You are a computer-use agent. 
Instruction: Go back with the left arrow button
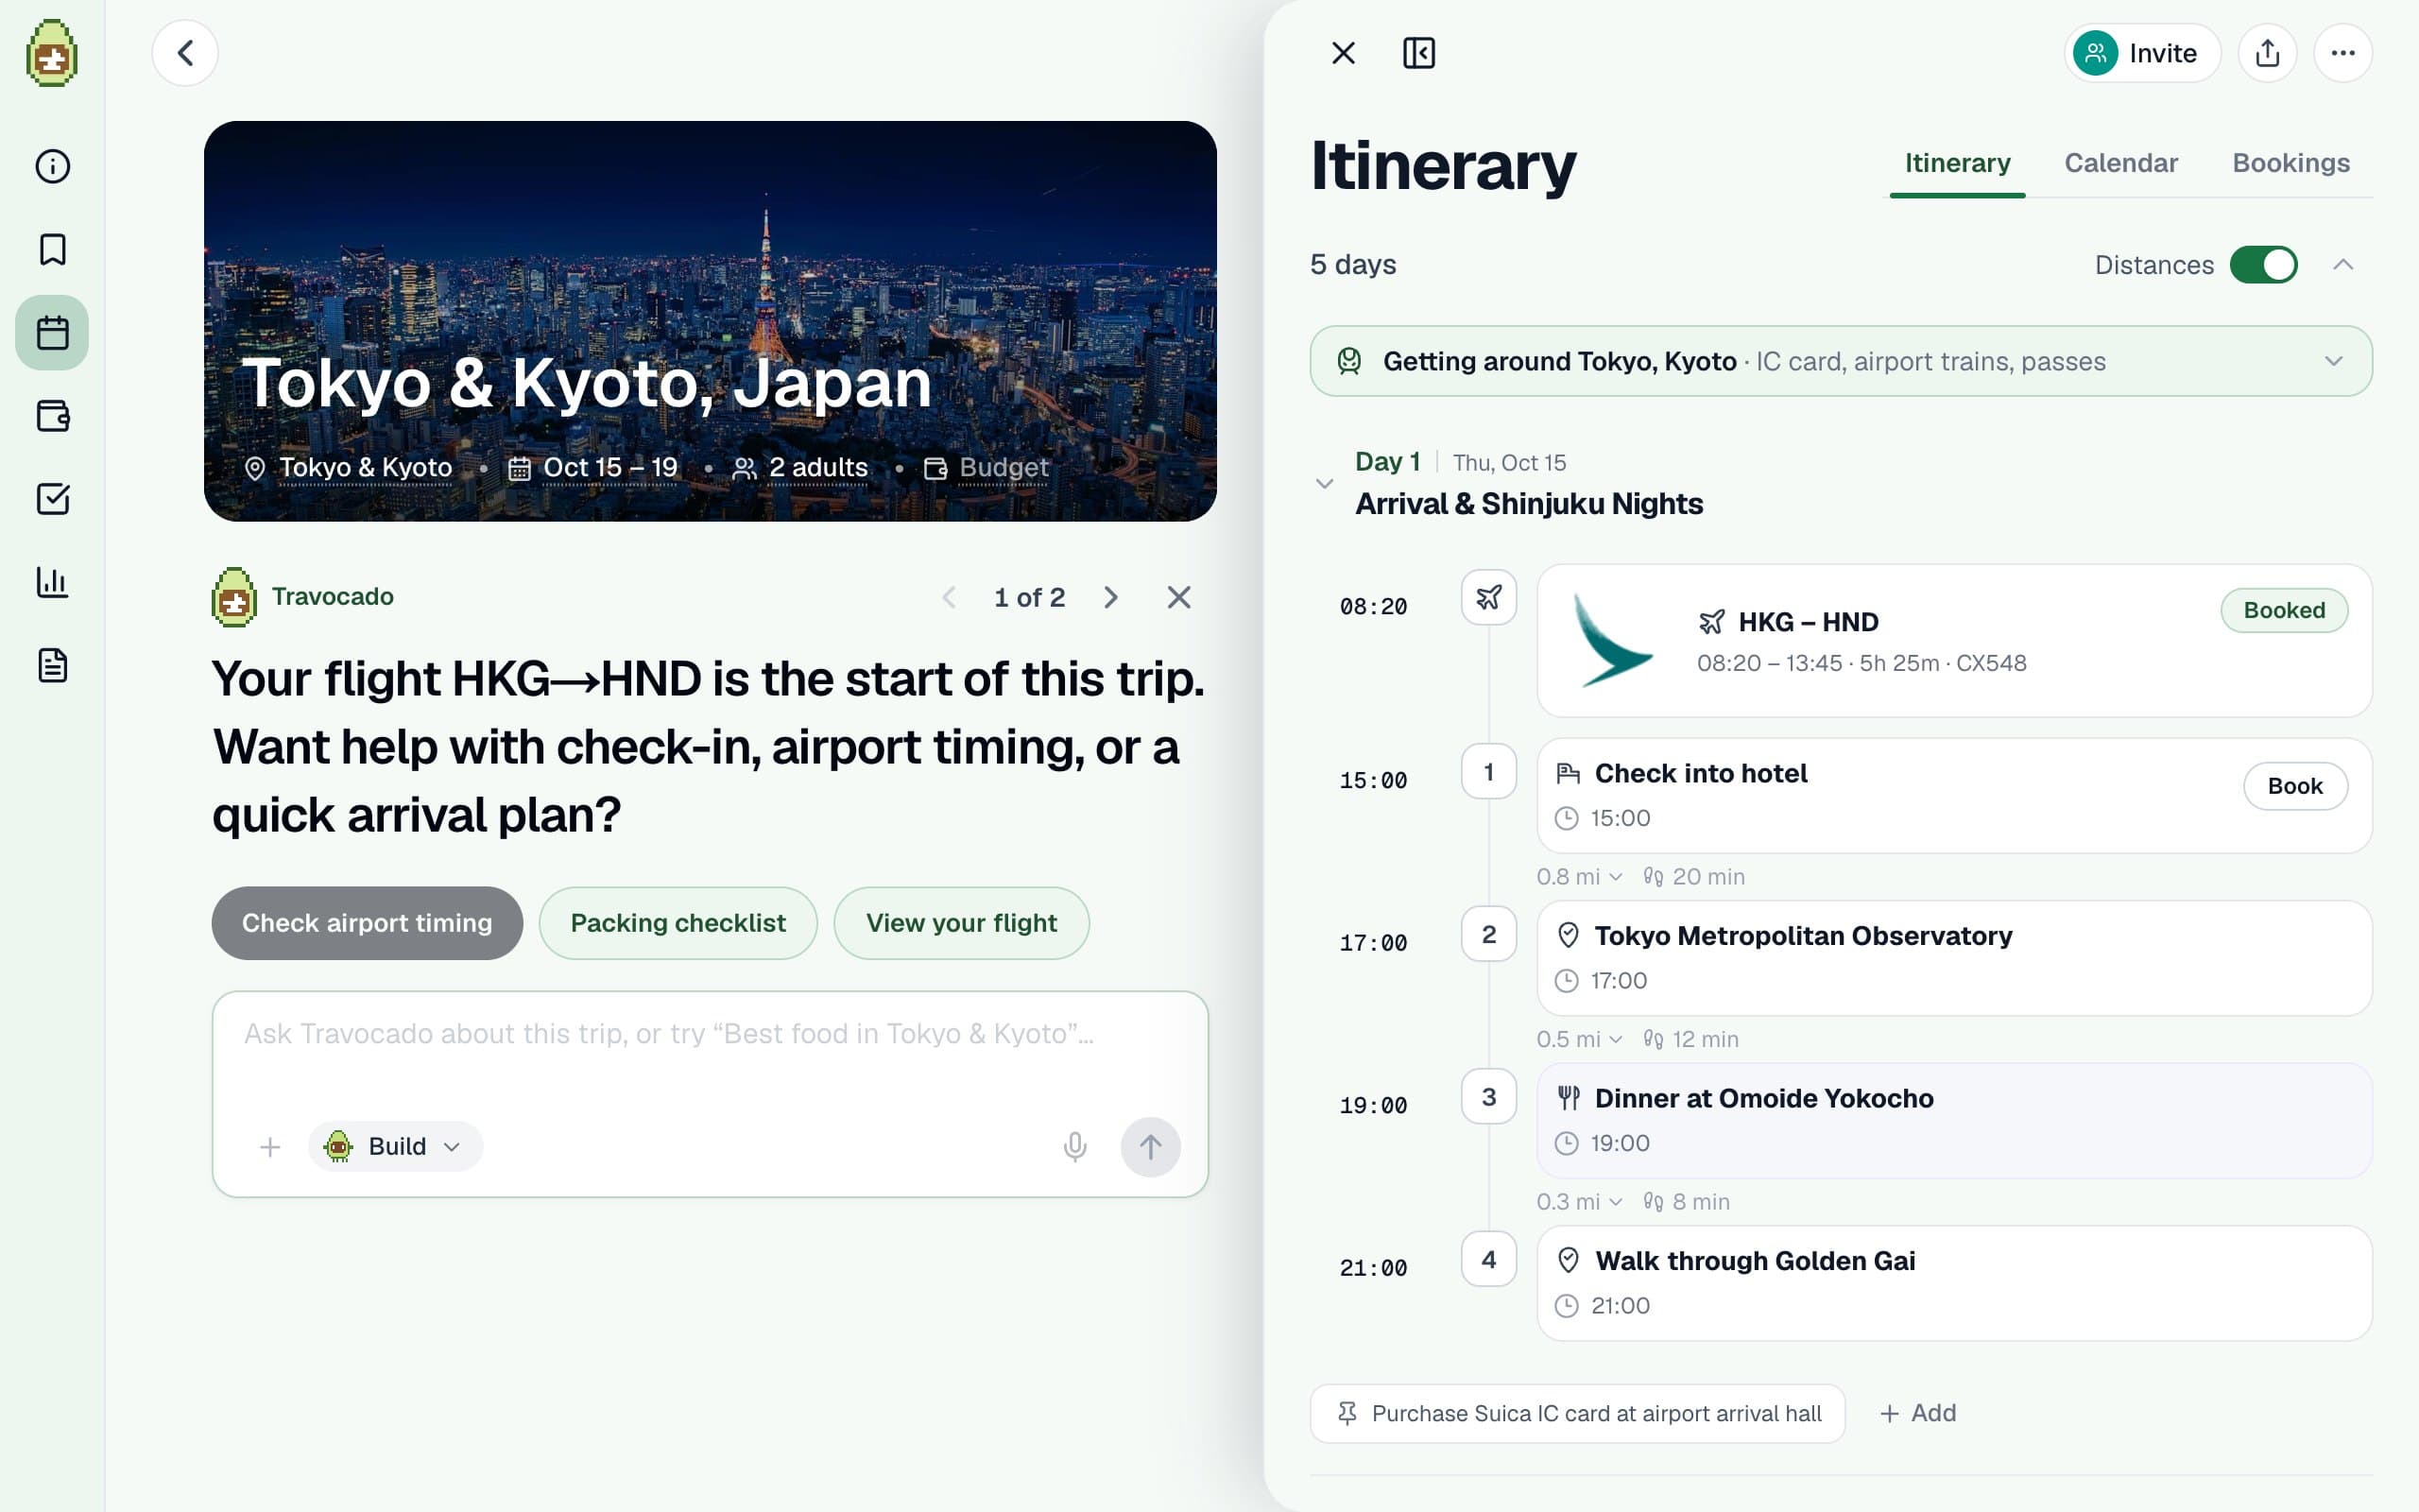click(x=185, y=53)
